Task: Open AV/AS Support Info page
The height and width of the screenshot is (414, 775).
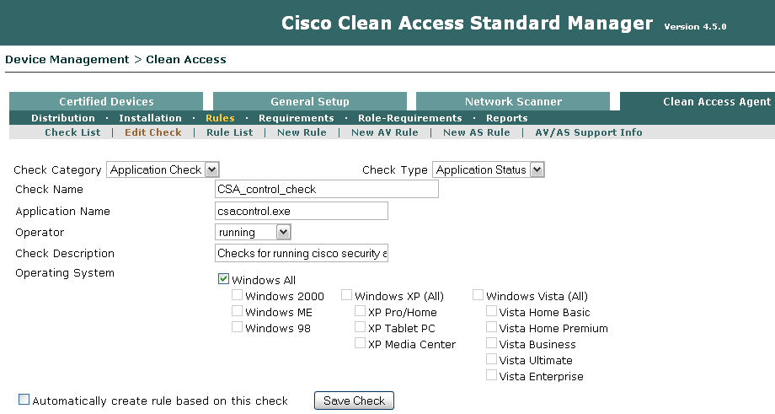Action: point(589,132)
